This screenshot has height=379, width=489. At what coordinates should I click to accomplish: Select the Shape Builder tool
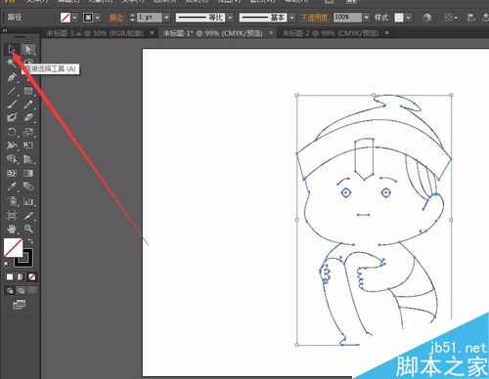12,159
